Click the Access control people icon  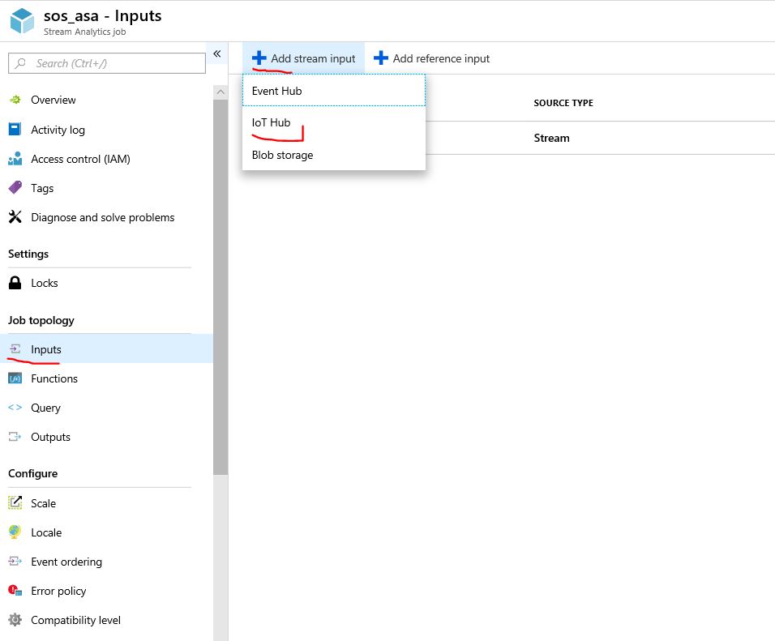(15, 159)
